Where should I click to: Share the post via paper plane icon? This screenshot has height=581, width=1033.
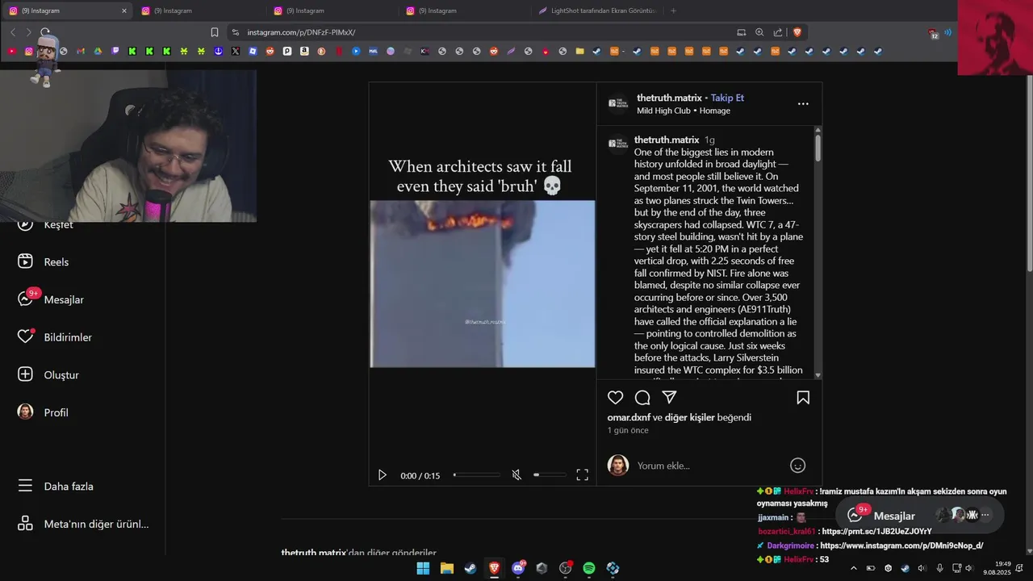[x=669, y=397]
